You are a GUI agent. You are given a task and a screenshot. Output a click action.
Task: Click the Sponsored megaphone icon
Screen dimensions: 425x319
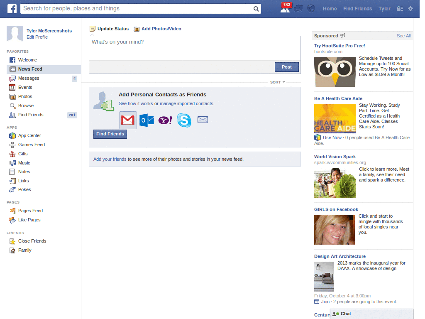pyautogui.click(x=342, y=36)
